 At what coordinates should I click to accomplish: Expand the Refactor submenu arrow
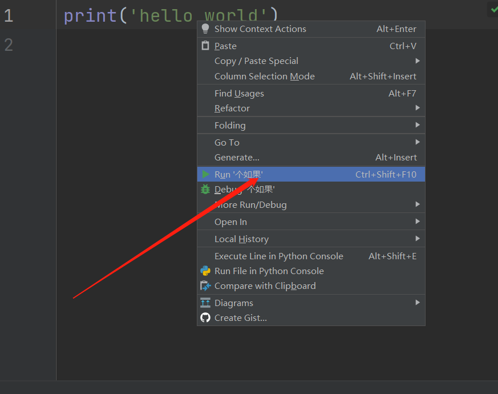(418, 108)
